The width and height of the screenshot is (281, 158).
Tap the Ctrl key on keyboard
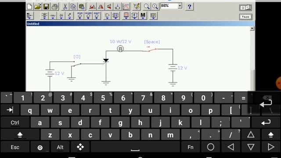click(14, 123)
